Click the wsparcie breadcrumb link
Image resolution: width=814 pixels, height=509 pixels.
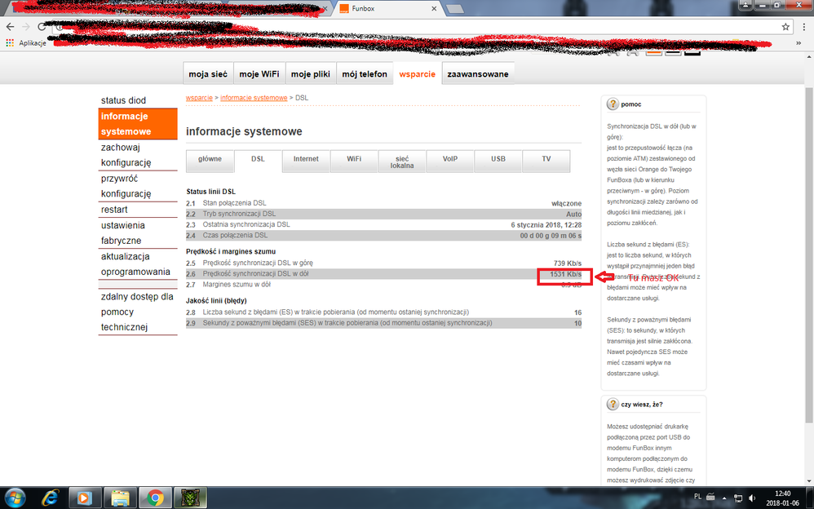pos(200,98)
